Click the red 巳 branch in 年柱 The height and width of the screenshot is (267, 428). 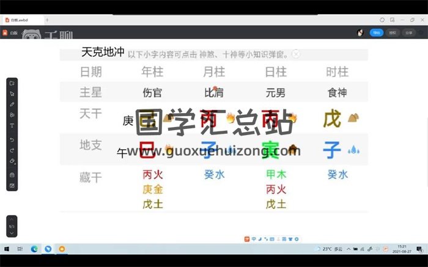tap(147, 150)
